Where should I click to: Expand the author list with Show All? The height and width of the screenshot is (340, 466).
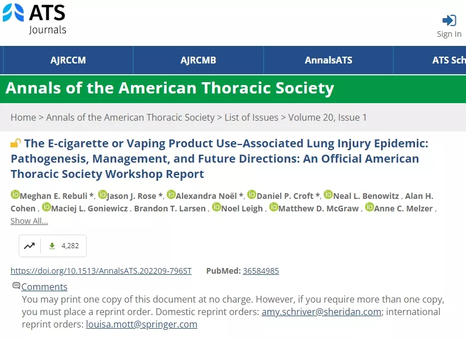tap(29, 221)
